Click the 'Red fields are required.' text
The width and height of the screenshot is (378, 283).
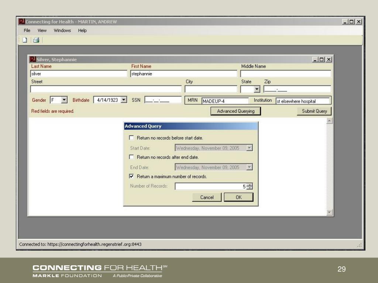(52, 111)
